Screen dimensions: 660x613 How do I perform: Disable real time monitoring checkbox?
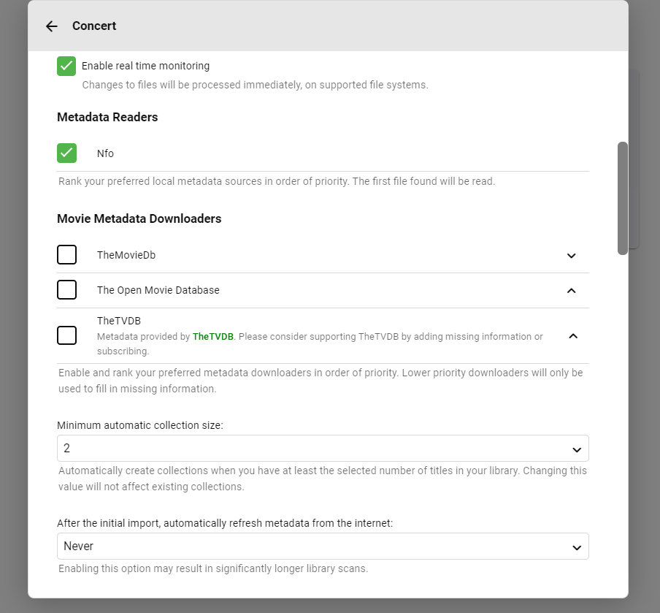click(x=66, y=66)
